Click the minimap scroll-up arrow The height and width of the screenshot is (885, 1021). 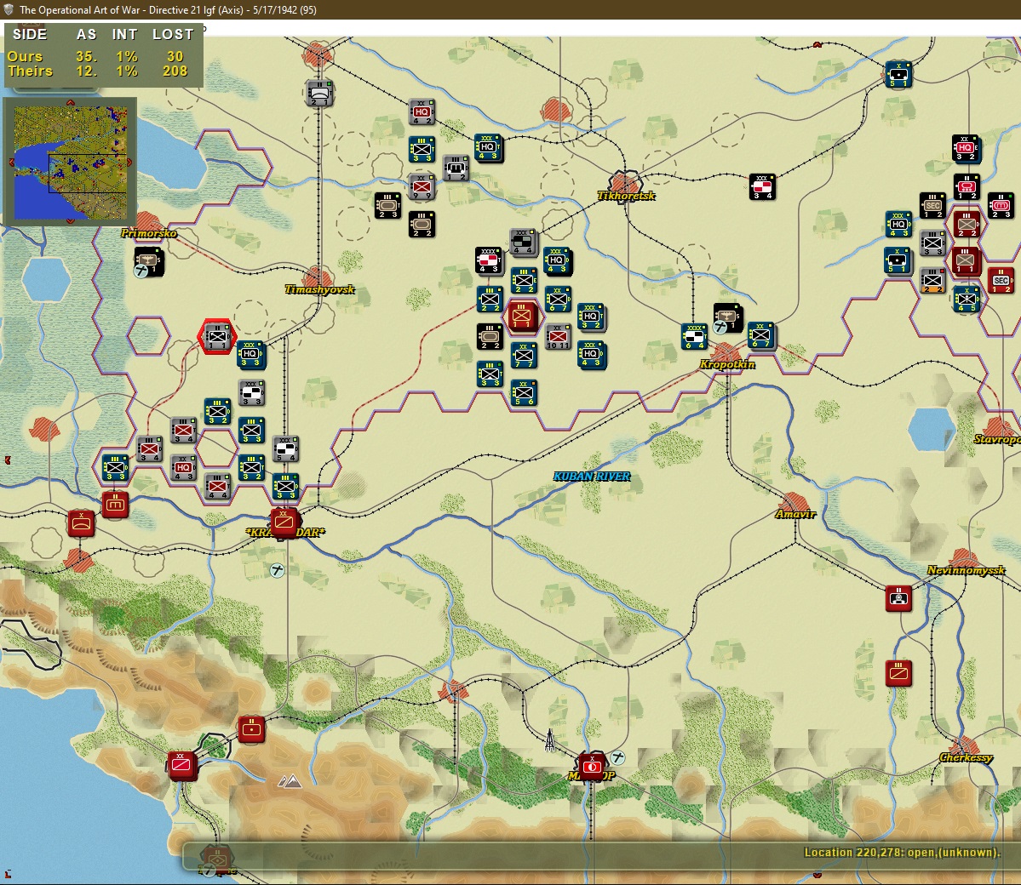pos(71,102)
